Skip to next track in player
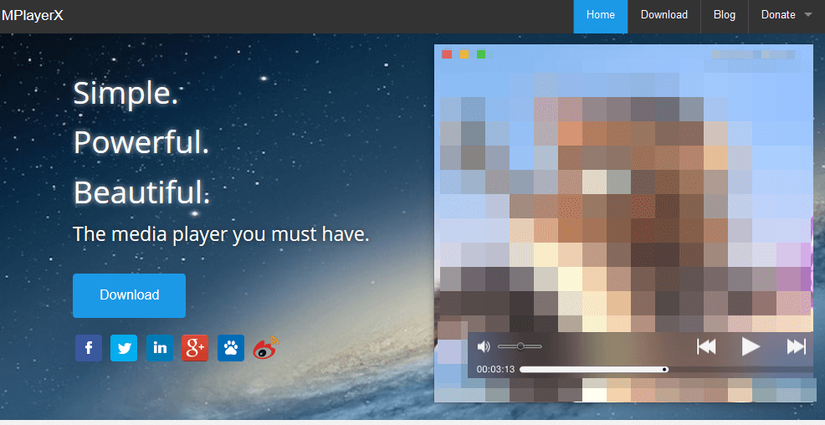This screenshot has height=425, width=825. (x=796, y=346)
